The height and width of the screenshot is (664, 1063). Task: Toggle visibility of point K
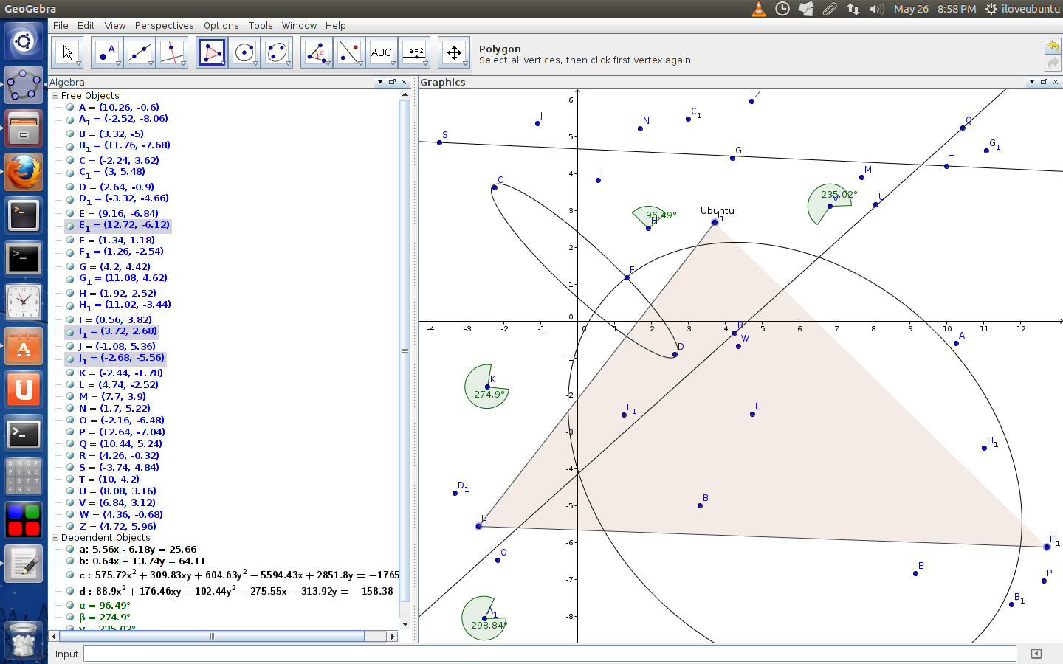70,373
